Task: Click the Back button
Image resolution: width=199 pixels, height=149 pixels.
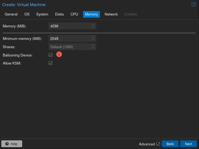Action: click(x=170, y=144)
